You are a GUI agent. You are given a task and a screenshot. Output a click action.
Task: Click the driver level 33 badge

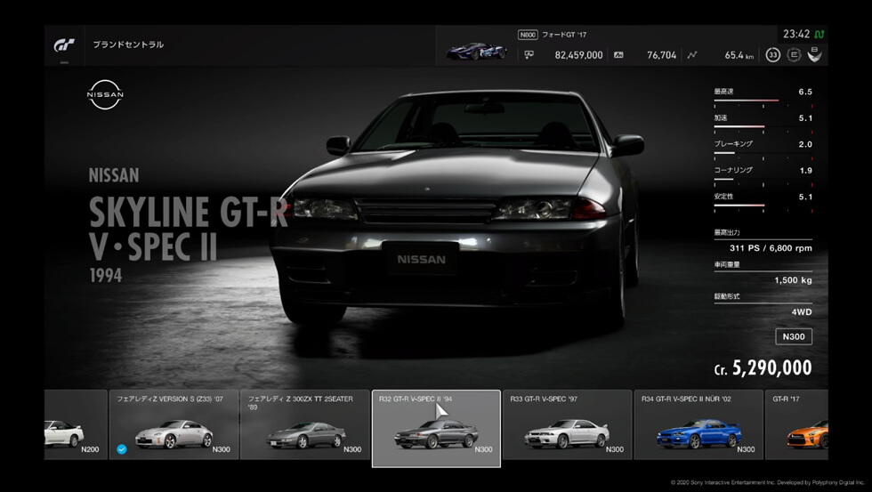click(772, 55)
